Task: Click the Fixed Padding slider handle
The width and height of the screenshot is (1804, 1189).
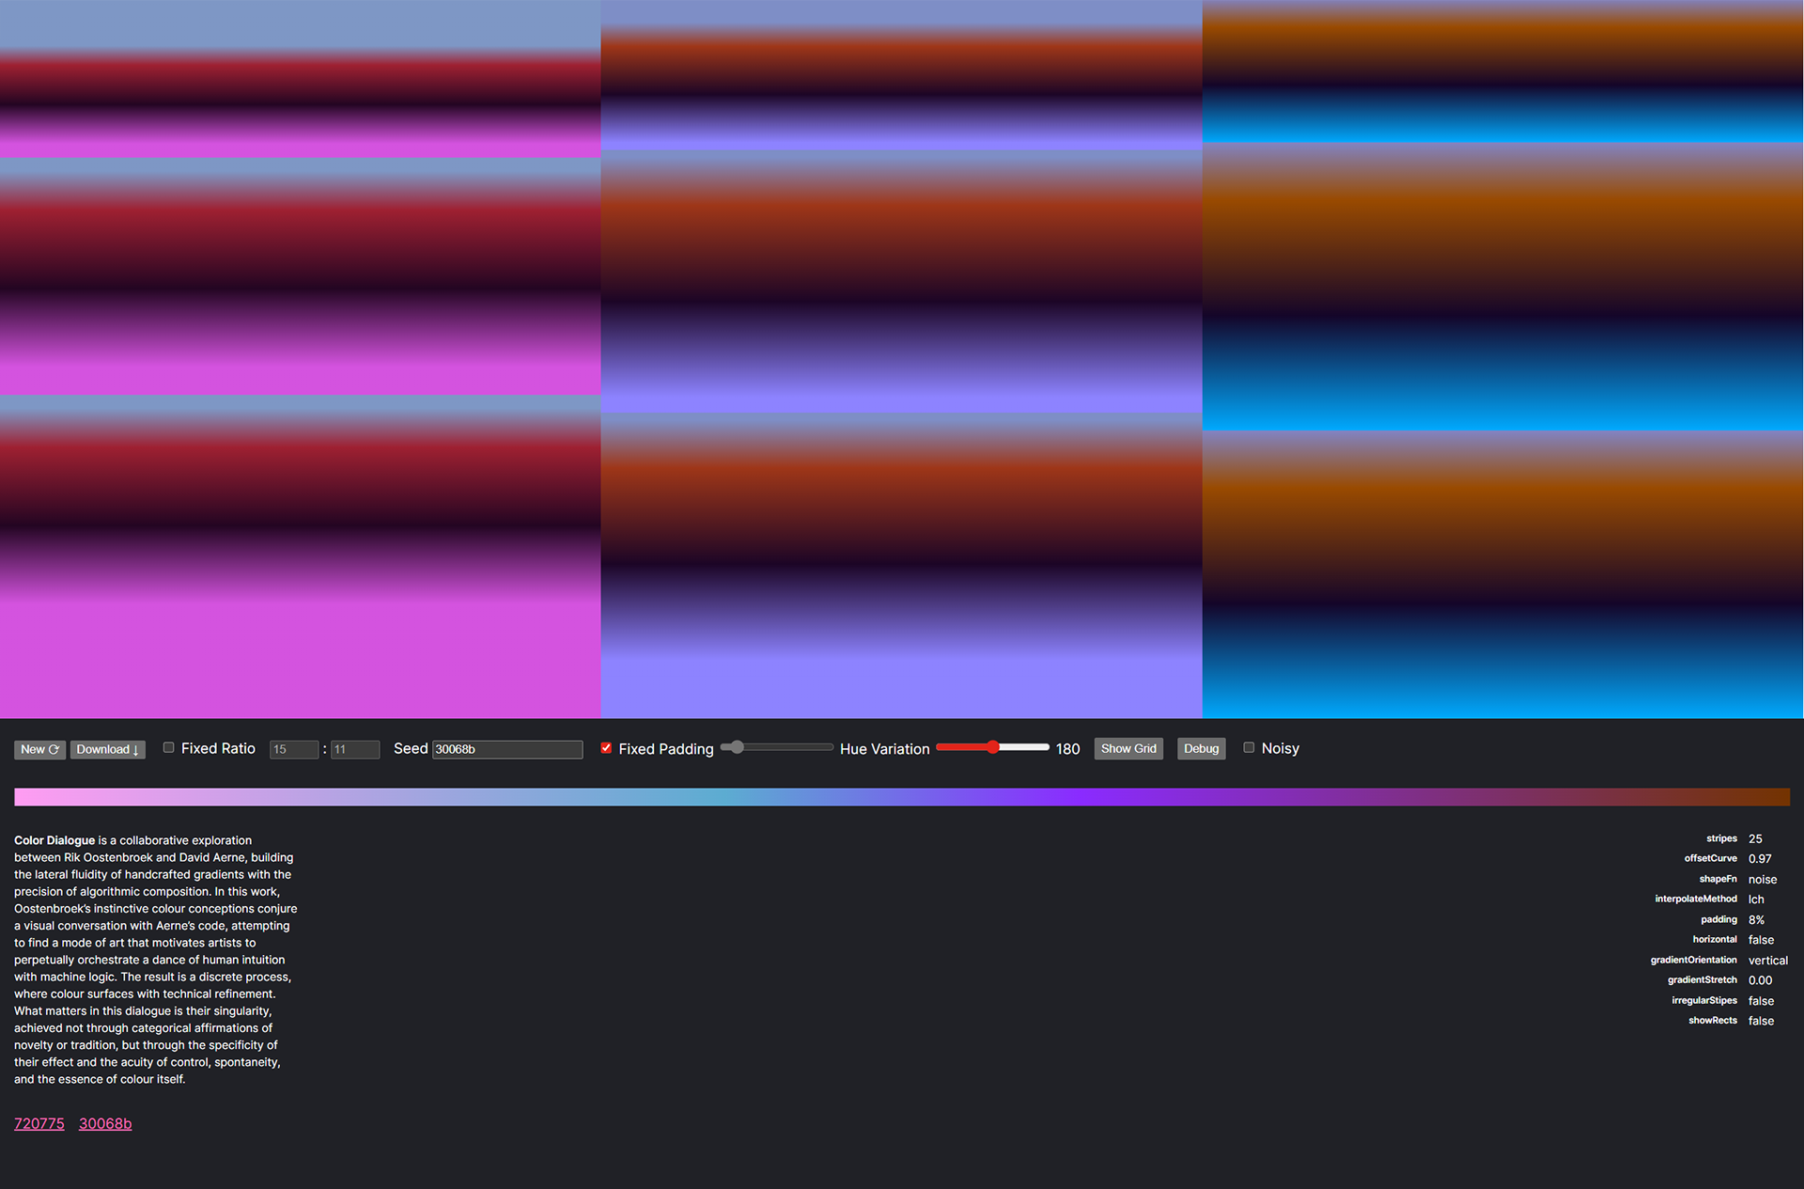Action: pyautogui.click(x=738, y=747)
